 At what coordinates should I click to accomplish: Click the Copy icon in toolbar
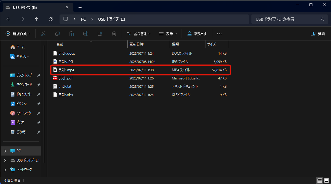click(57, 34)
